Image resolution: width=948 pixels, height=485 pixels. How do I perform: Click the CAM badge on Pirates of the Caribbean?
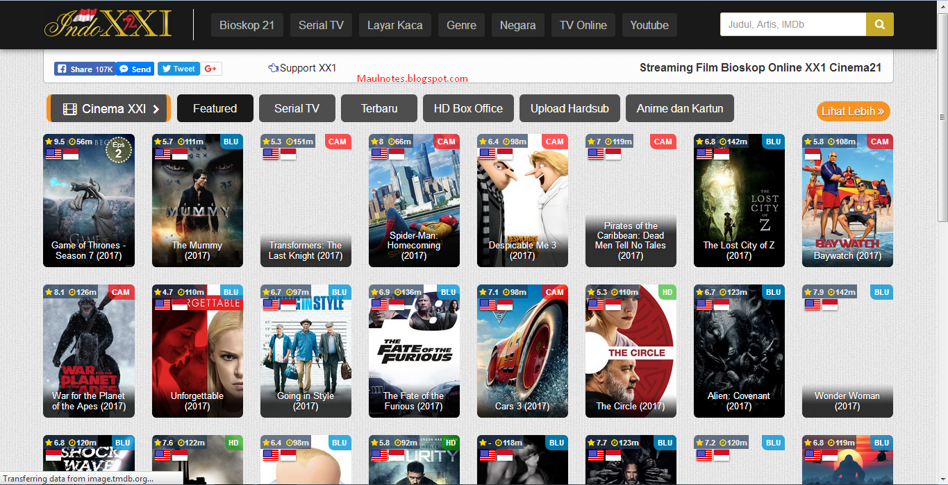point(663,142)
